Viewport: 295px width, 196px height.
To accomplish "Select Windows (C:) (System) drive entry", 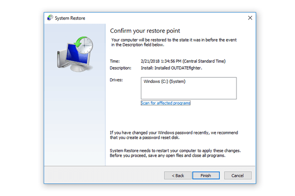I will [164, 81].
